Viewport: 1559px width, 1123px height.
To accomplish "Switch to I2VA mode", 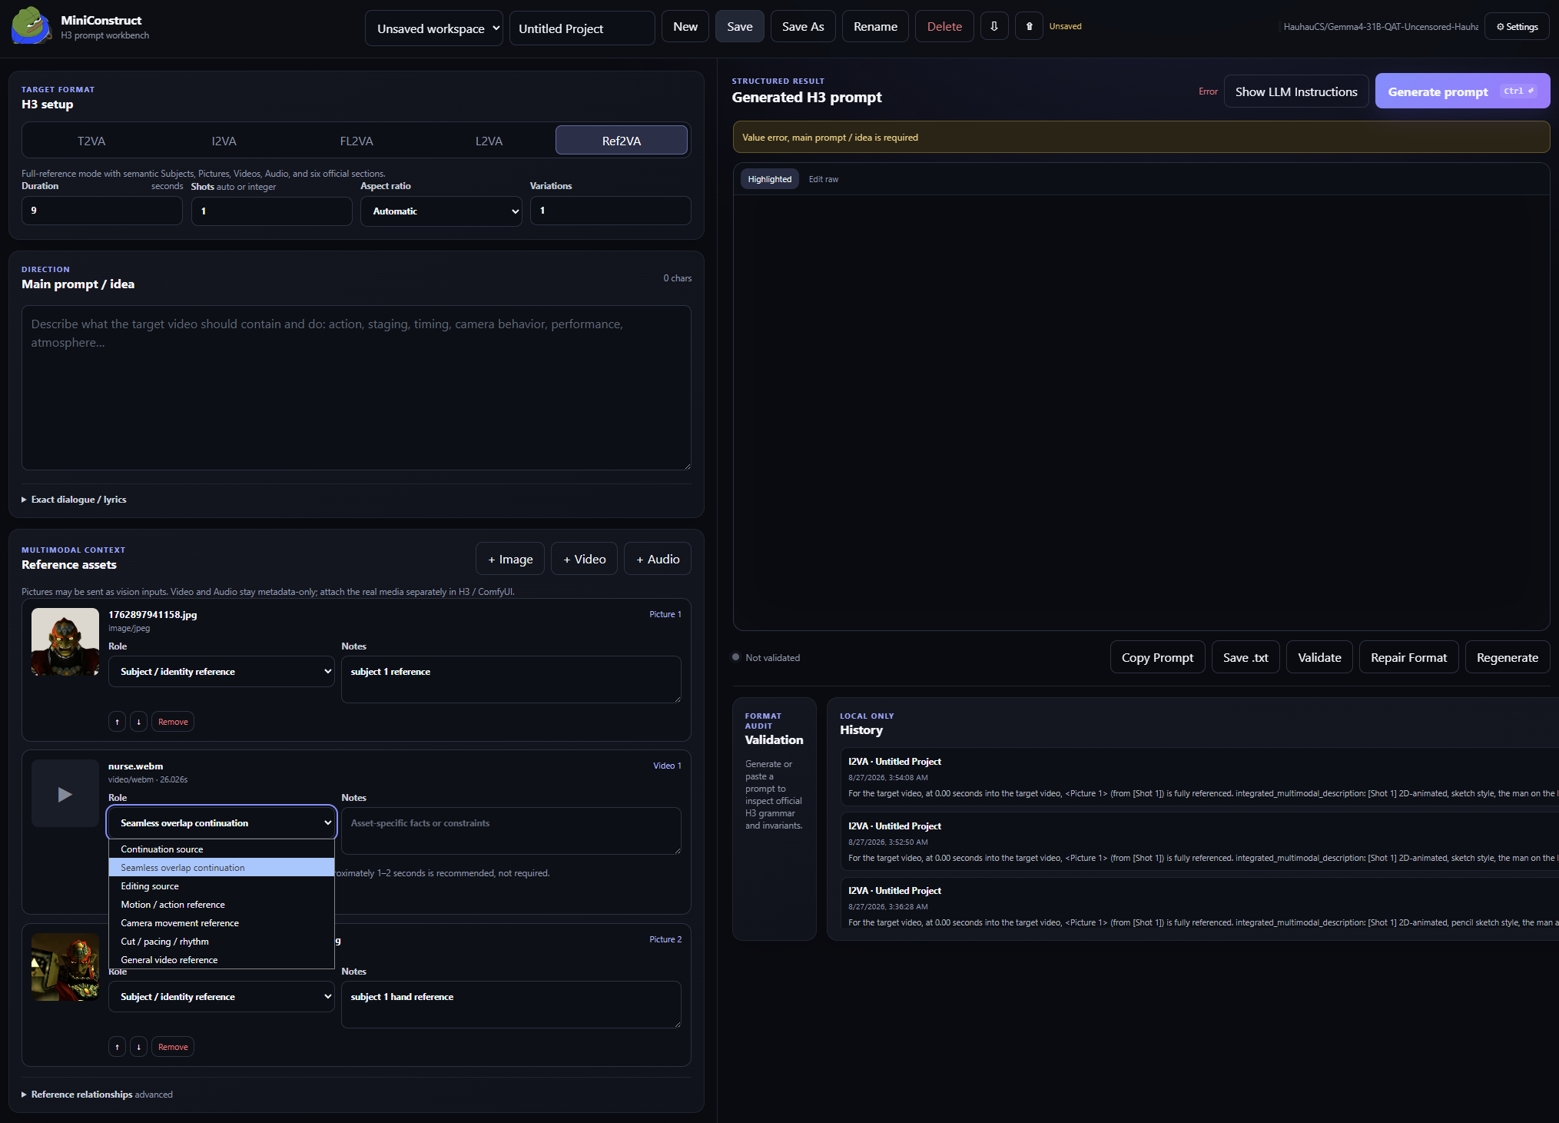I will point(224,141).
